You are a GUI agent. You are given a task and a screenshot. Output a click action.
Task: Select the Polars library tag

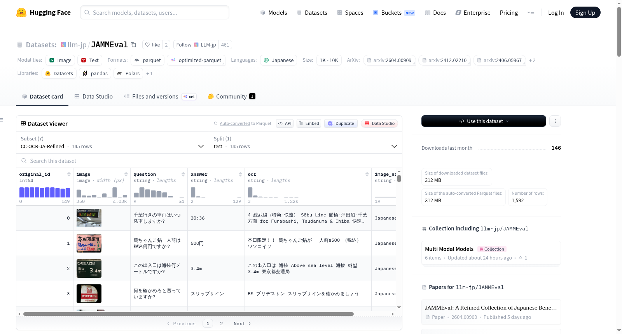pyautogui.click(x=128, y=73)
